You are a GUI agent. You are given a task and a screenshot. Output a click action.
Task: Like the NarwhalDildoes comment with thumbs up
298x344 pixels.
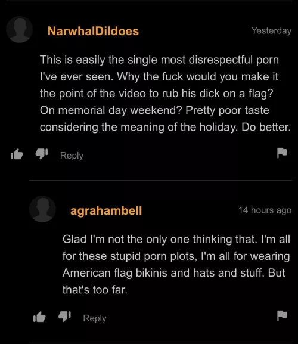point(17,154)
